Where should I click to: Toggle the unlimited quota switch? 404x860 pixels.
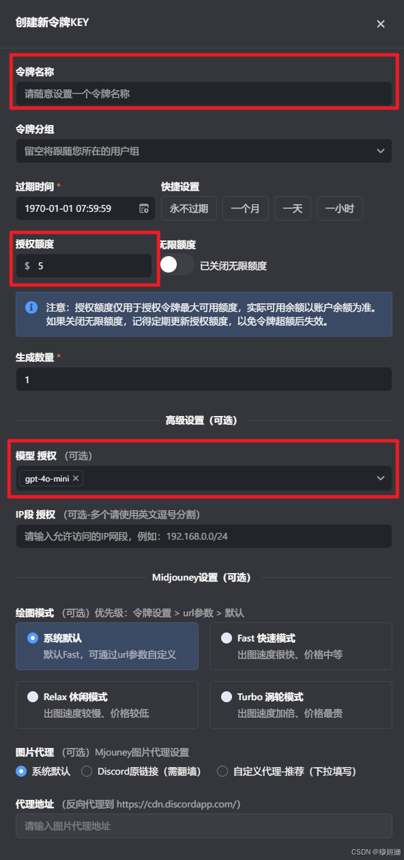point(177,265)
